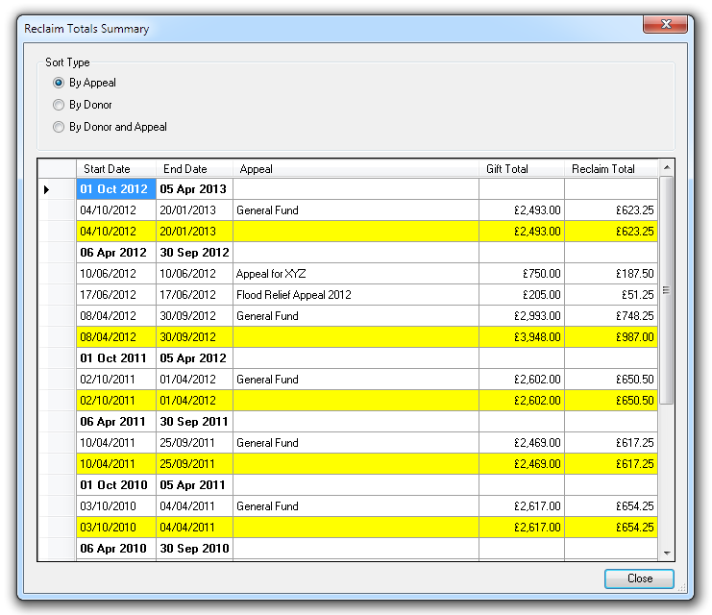The height and width of the screenshot is (615, 712).
Task: Click the Appeal for XYZ cell
Action: pos(356,274)
